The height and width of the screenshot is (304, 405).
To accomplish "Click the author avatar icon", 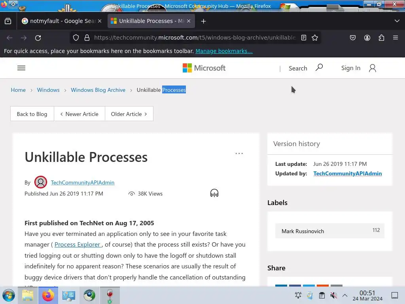I will coord(41,182).
